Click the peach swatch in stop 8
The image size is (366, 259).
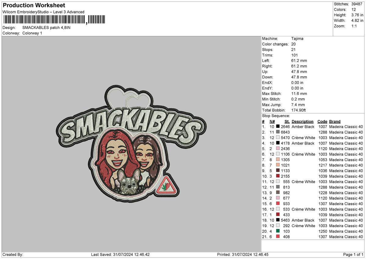[278, 165]
